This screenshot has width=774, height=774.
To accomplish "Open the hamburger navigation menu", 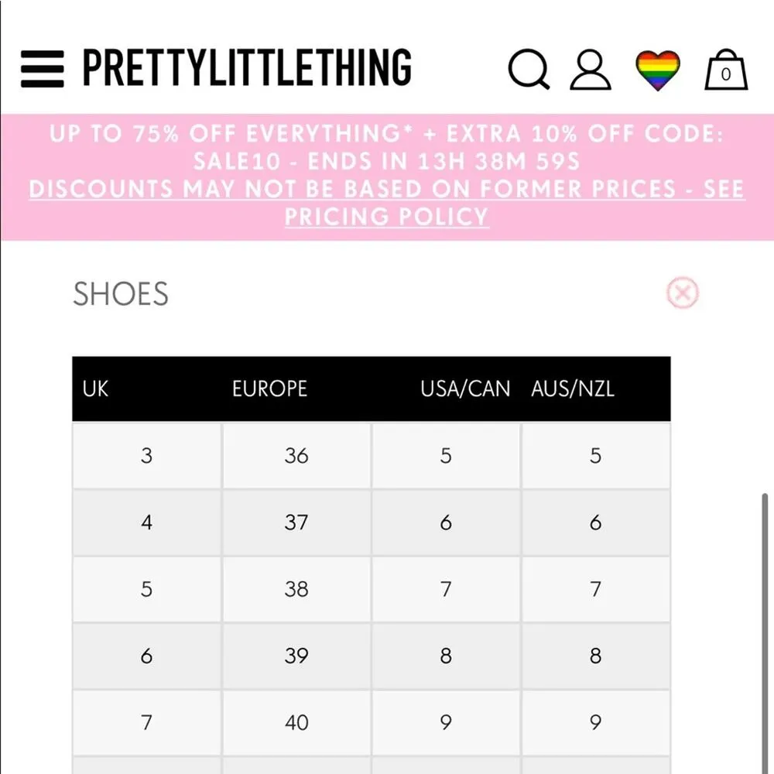I will click(41, 70).
